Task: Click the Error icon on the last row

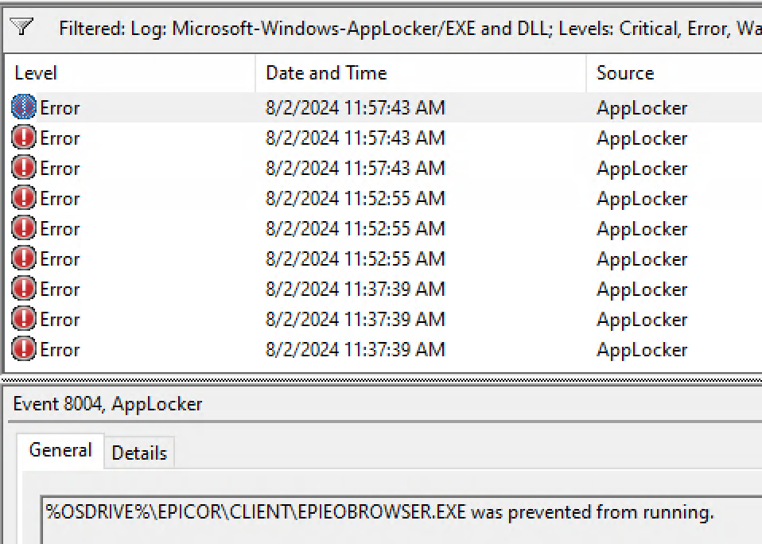Action: pos(22,349)
